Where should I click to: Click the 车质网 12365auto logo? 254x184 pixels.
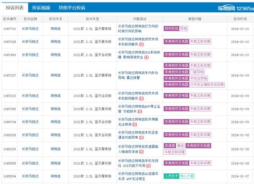pyautogui.click(x=235, y=8)
